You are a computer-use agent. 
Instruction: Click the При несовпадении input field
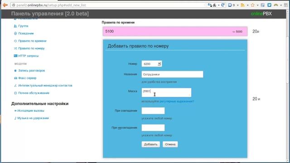pyautogui.click(x=153, y=128)
